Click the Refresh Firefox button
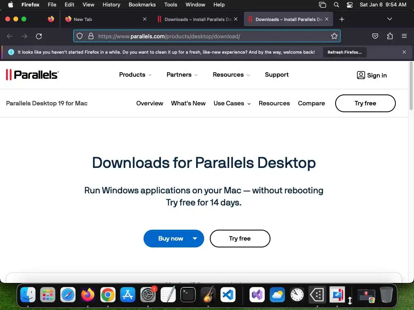414x310 pixels. tap(344, 52)
